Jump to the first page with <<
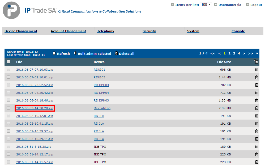This screenshot has width=265, height=165. point(213,53)
